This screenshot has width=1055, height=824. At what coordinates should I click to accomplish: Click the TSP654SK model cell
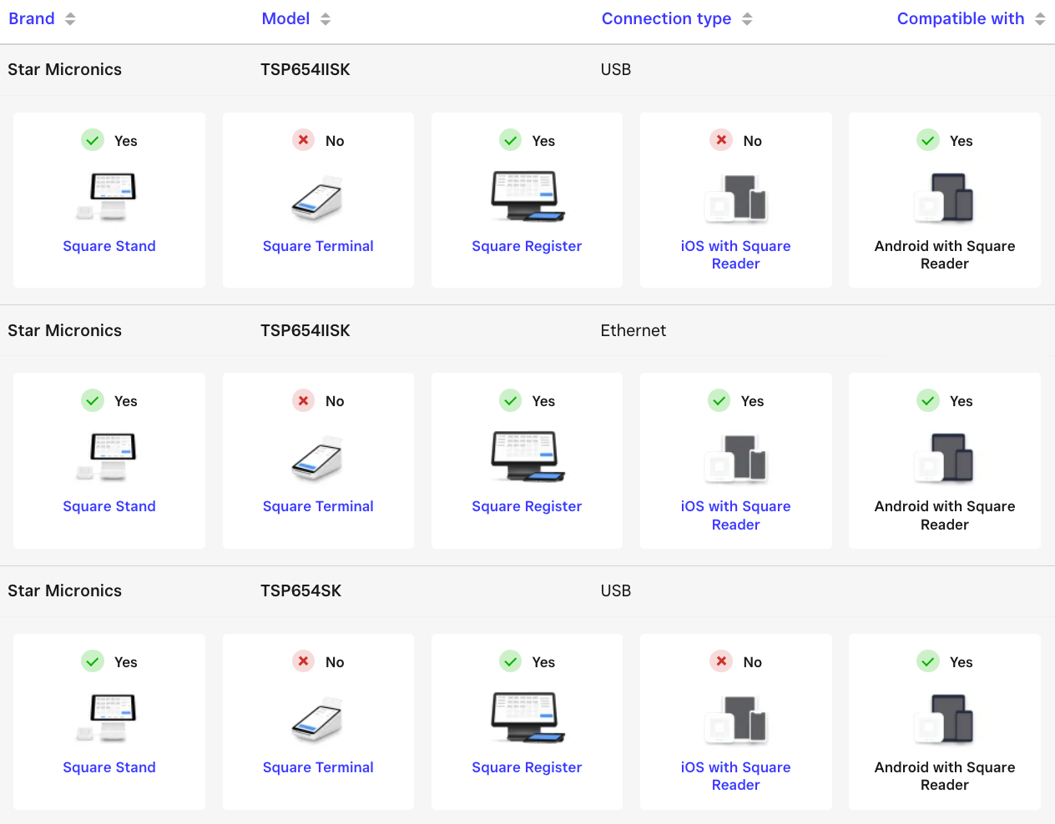[300, 590]
